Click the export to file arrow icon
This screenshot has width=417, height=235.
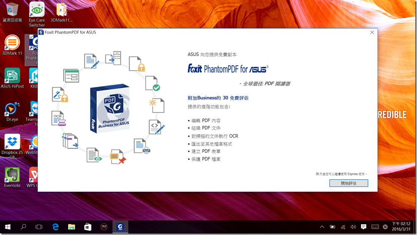tap(113, 58)
